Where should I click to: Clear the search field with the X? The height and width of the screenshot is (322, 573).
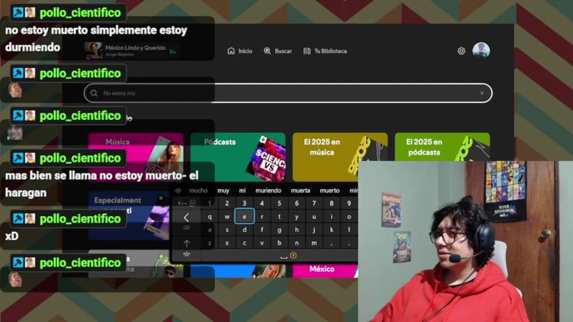click(482, 93)
